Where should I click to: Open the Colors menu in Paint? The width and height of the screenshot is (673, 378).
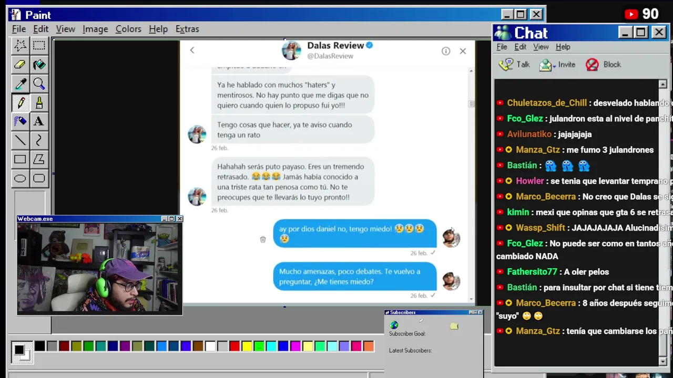128,29
